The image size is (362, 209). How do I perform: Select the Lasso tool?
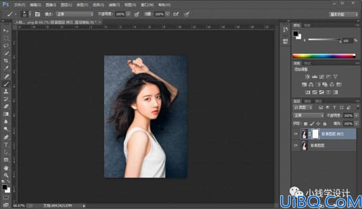[x=6, y=46]
